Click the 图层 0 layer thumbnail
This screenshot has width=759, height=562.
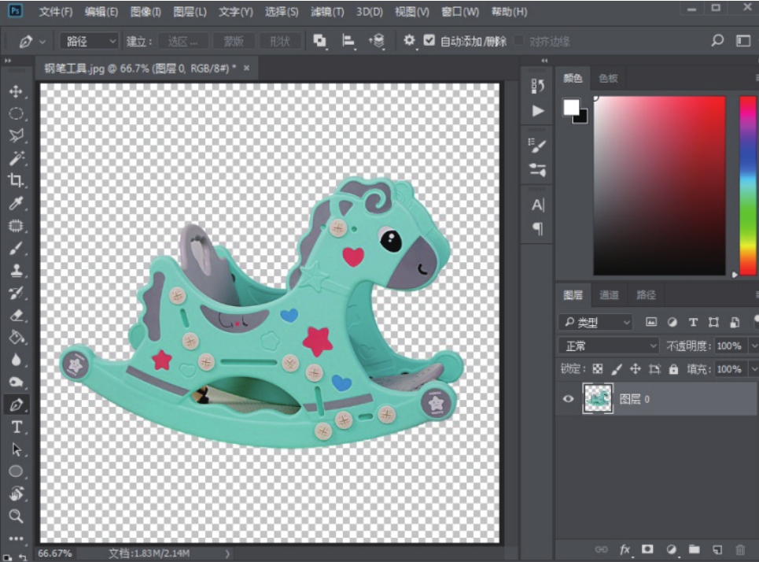pos(599,399)
